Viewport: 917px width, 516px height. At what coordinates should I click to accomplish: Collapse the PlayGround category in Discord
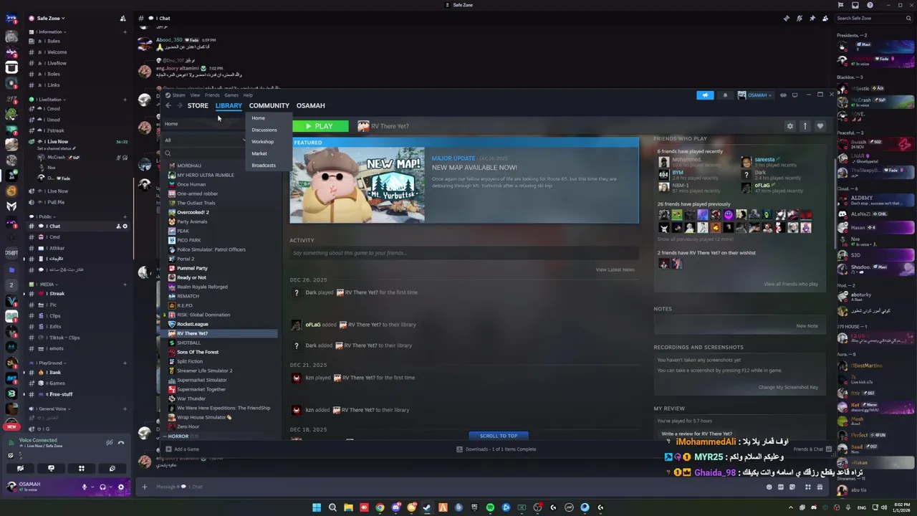tap(48, 363)
